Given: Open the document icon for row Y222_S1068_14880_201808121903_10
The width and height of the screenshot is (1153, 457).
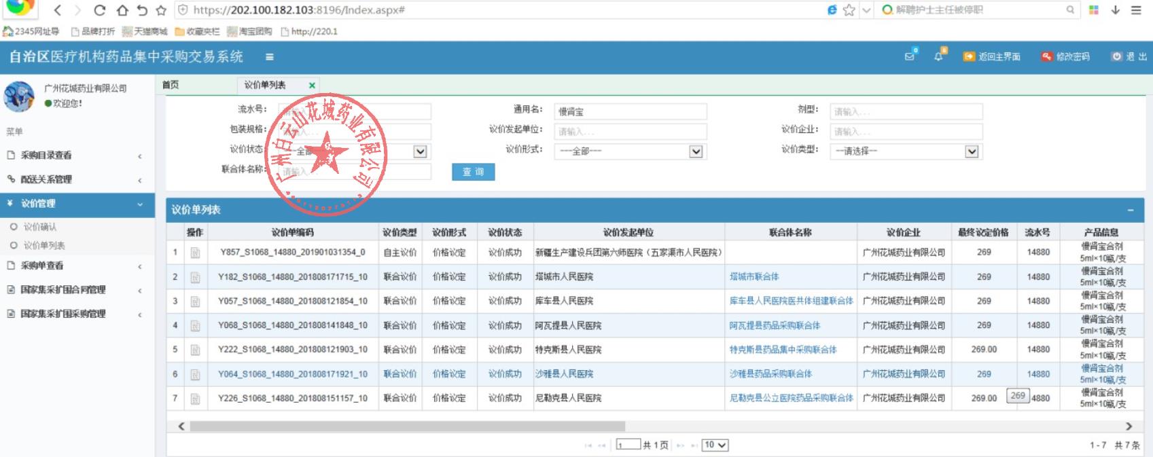Looking at the screenshot, I should point(195,350).
